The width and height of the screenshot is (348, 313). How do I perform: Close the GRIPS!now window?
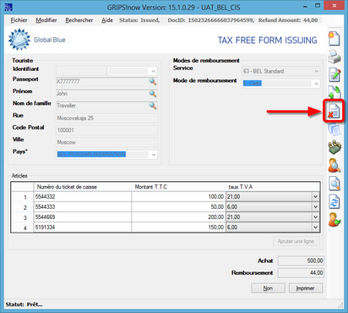pyautogui.click(x=334, y=6)
